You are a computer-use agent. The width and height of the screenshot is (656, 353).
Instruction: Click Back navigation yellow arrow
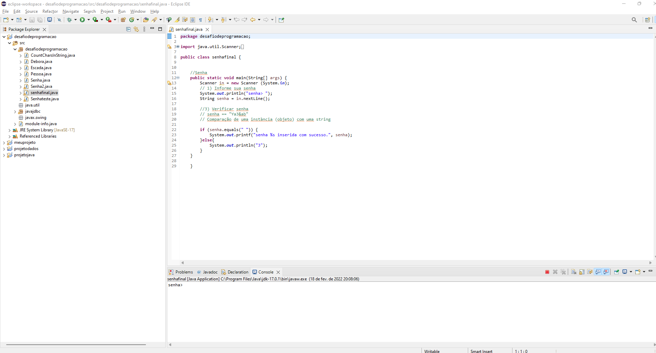(x=253, y=20)
